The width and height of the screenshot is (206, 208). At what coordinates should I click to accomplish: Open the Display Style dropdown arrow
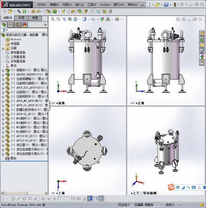[89, 19]
